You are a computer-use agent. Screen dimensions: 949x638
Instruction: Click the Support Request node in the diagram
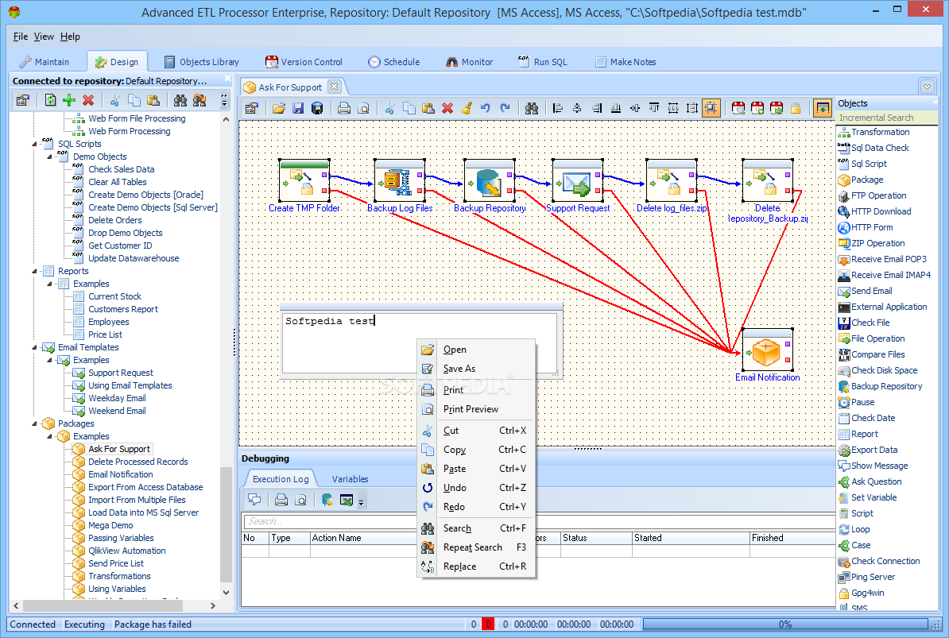(577, 181)
